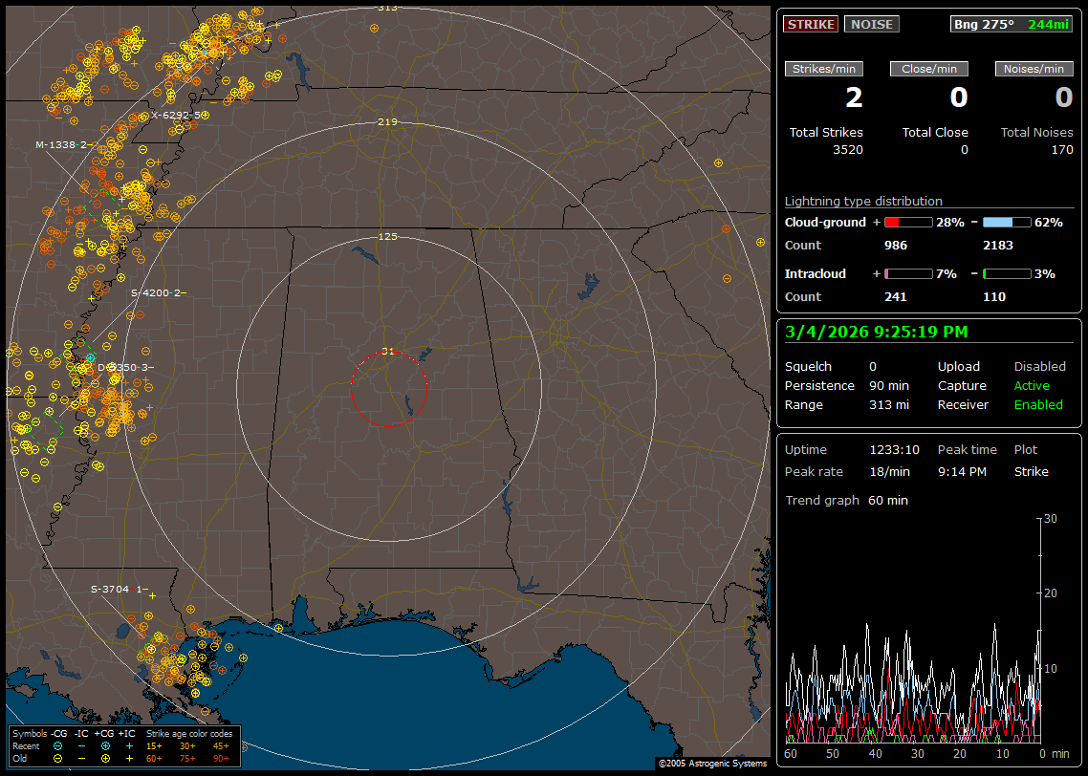The image size is (1088, 776).
Task: Click the cyan recent -CG legend symbol
Action: [x=58, y=745]
